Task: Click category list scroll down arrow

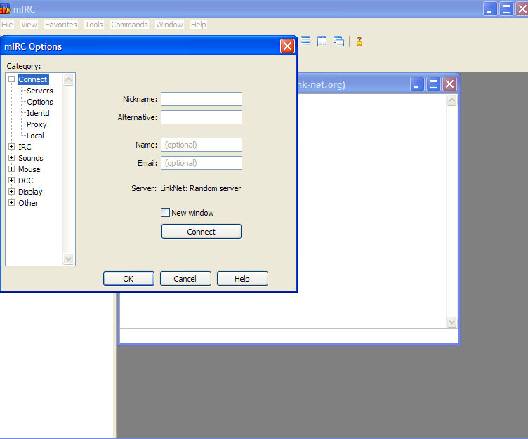Action: tap(68, 258)
